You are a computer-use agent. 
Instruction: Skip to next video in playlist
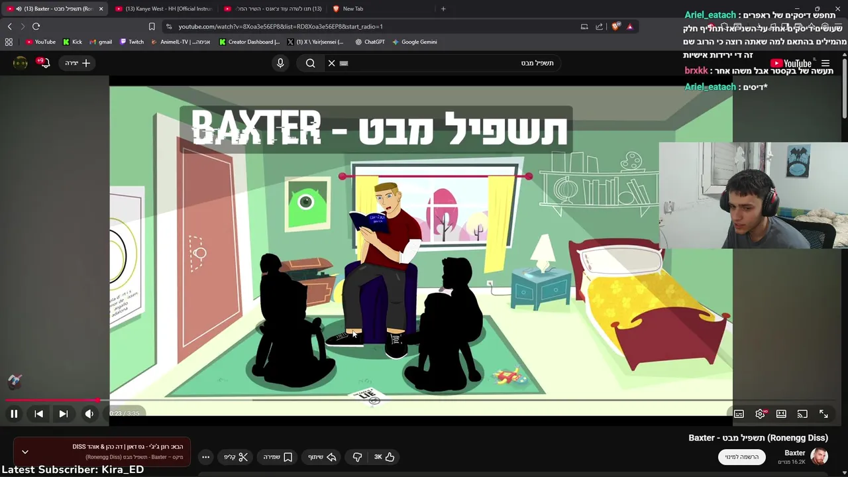64,413
